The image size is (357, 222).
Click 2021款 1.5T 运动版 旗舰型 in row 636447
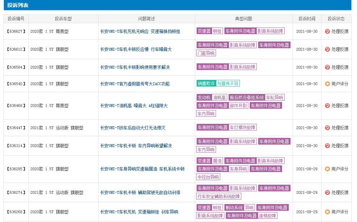click(57, 128)
